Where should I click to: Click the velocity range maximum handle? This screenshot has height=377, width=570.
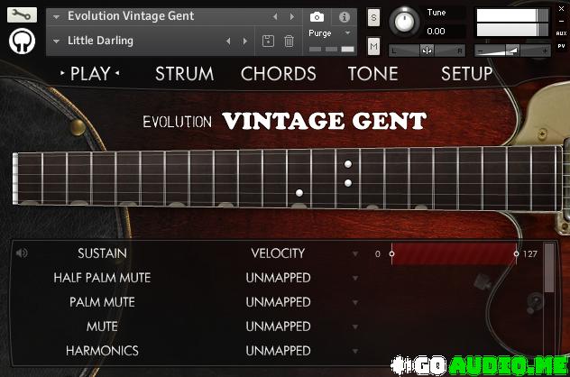(516, 253)
